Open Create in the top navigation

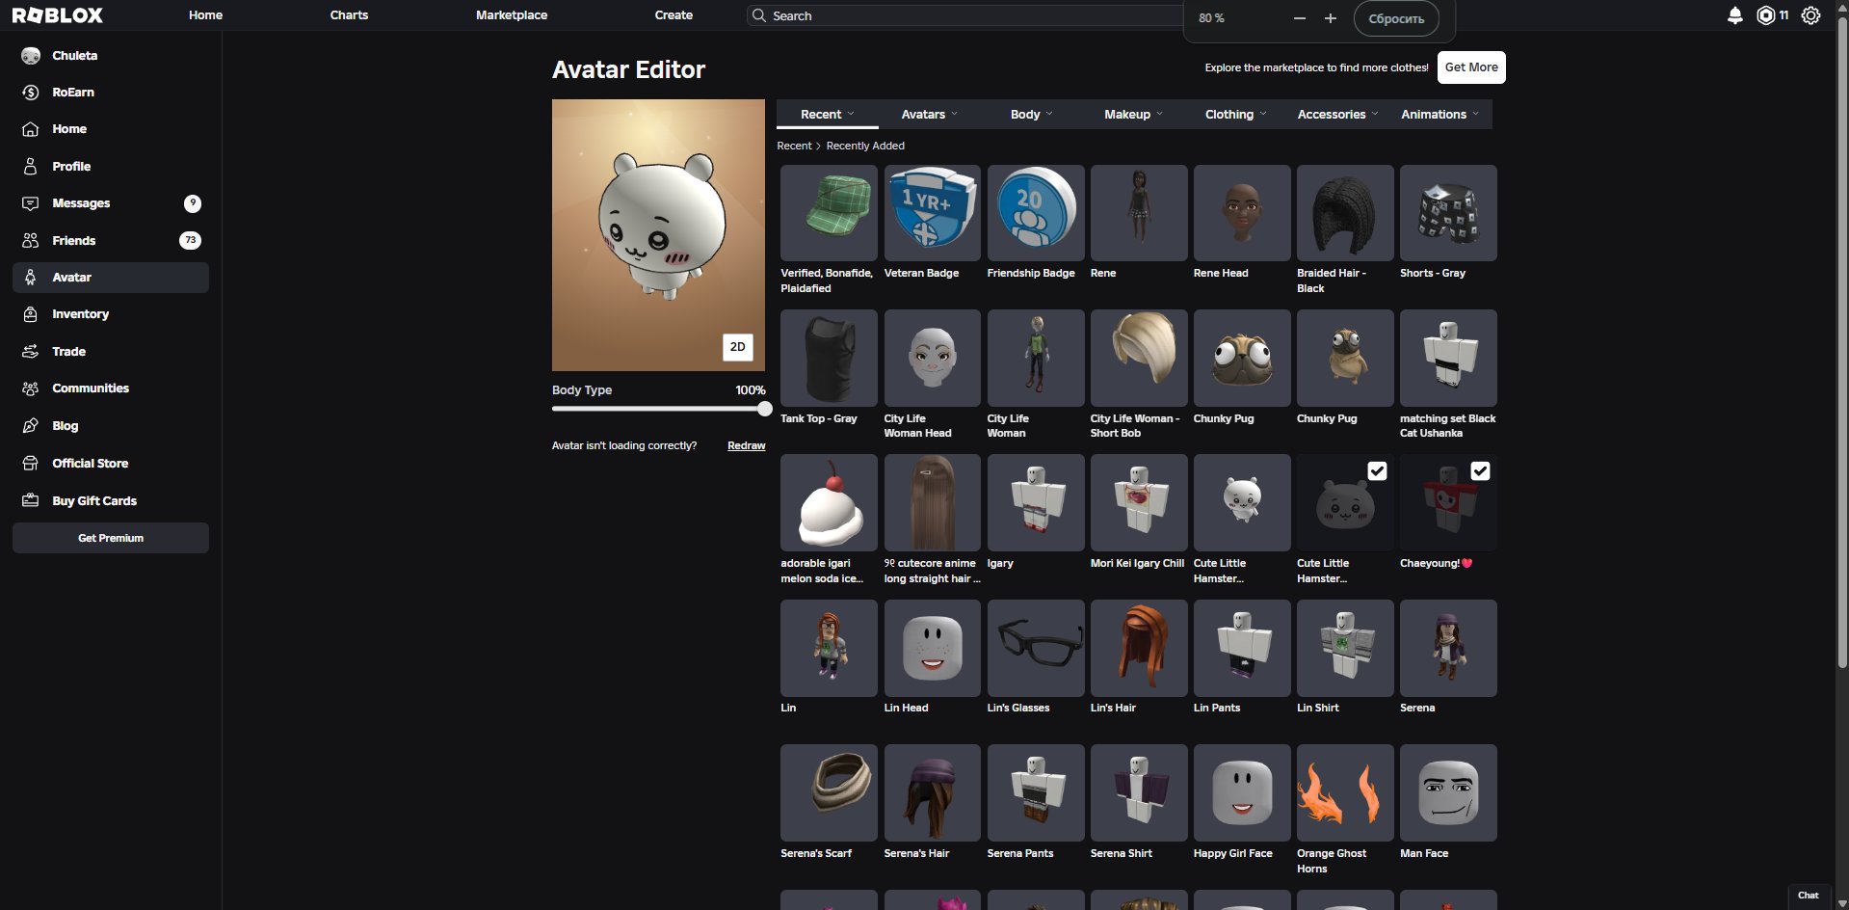674,15
